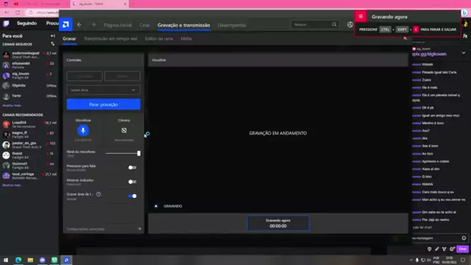Open Windows Start menu
Image resolution: width=471 pixels, height=265 pixels.
(x=7, y=260)
